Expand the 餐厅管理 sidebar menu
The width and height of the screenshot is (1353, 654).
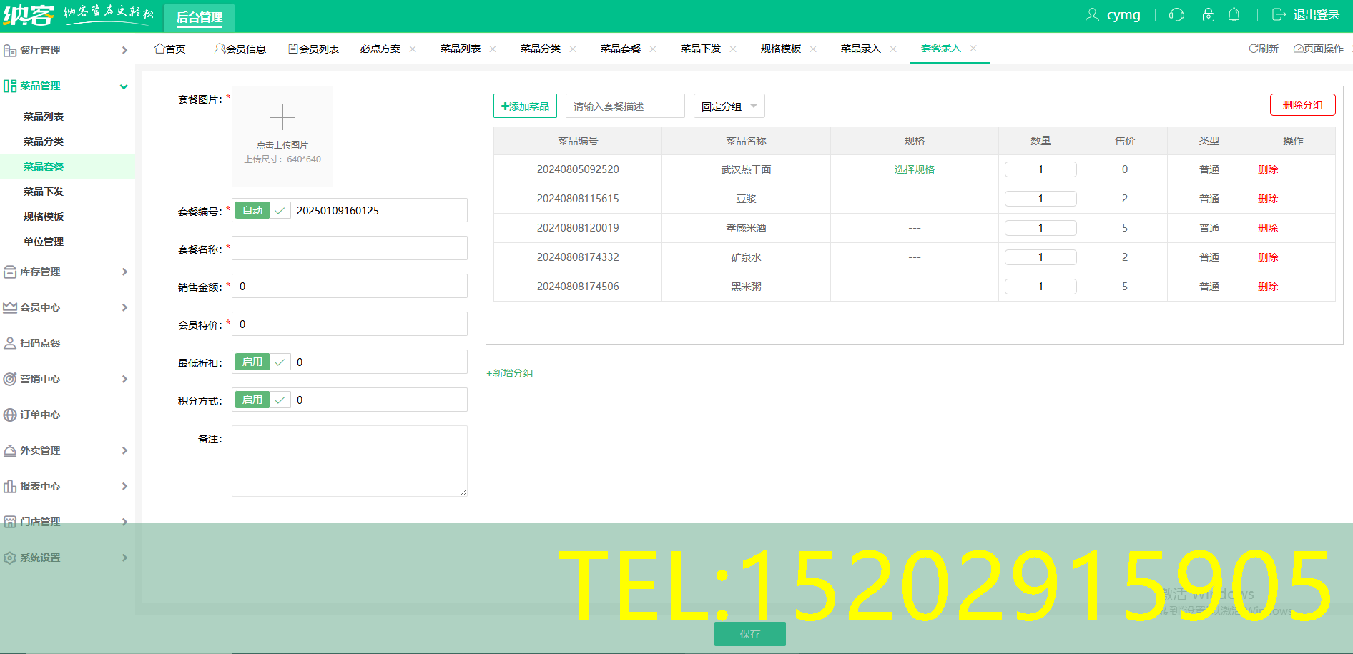(66, 50)
